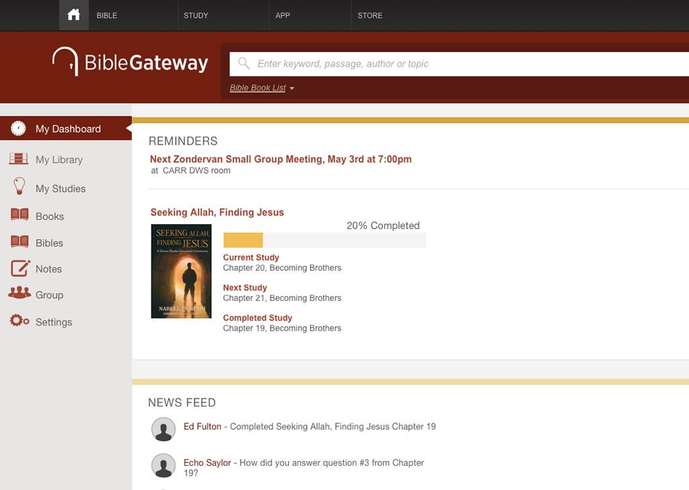Click the search magnifier icon
Viewport: 689px width, 490px height.
pyautogui.click(x=244, y=63)
